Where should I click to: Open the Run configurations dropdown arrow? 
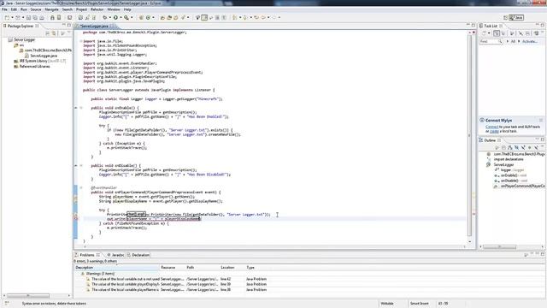pyautogui.click(x=121, y=17)
